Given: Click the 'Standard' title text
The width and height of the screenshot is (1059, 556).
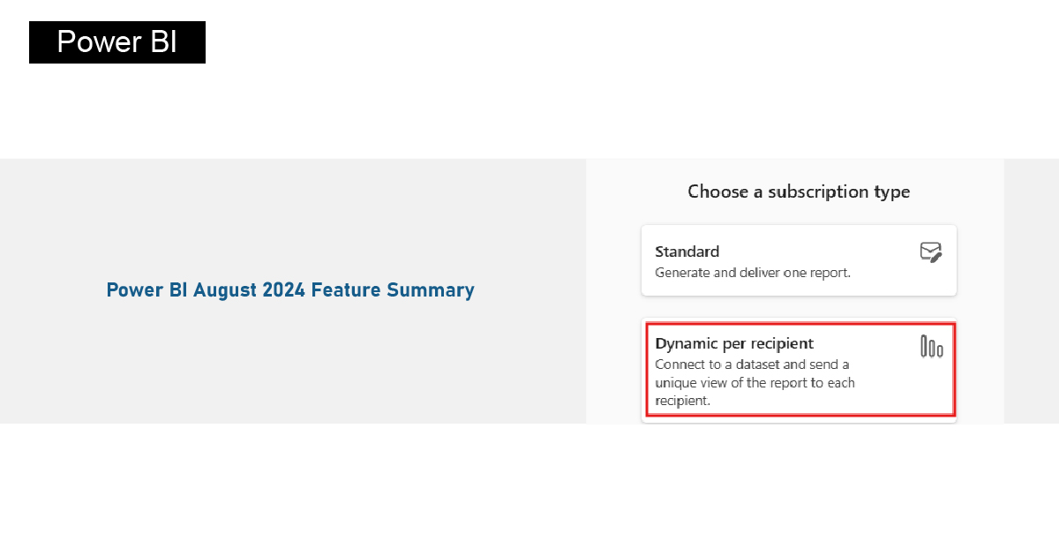Looking at the screenshot, I should pos(687,252).
